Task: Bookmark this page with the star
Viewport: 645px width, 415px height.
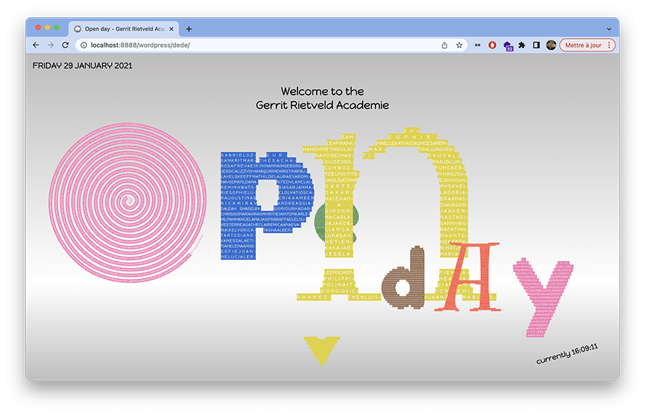Action: (459, 45)
